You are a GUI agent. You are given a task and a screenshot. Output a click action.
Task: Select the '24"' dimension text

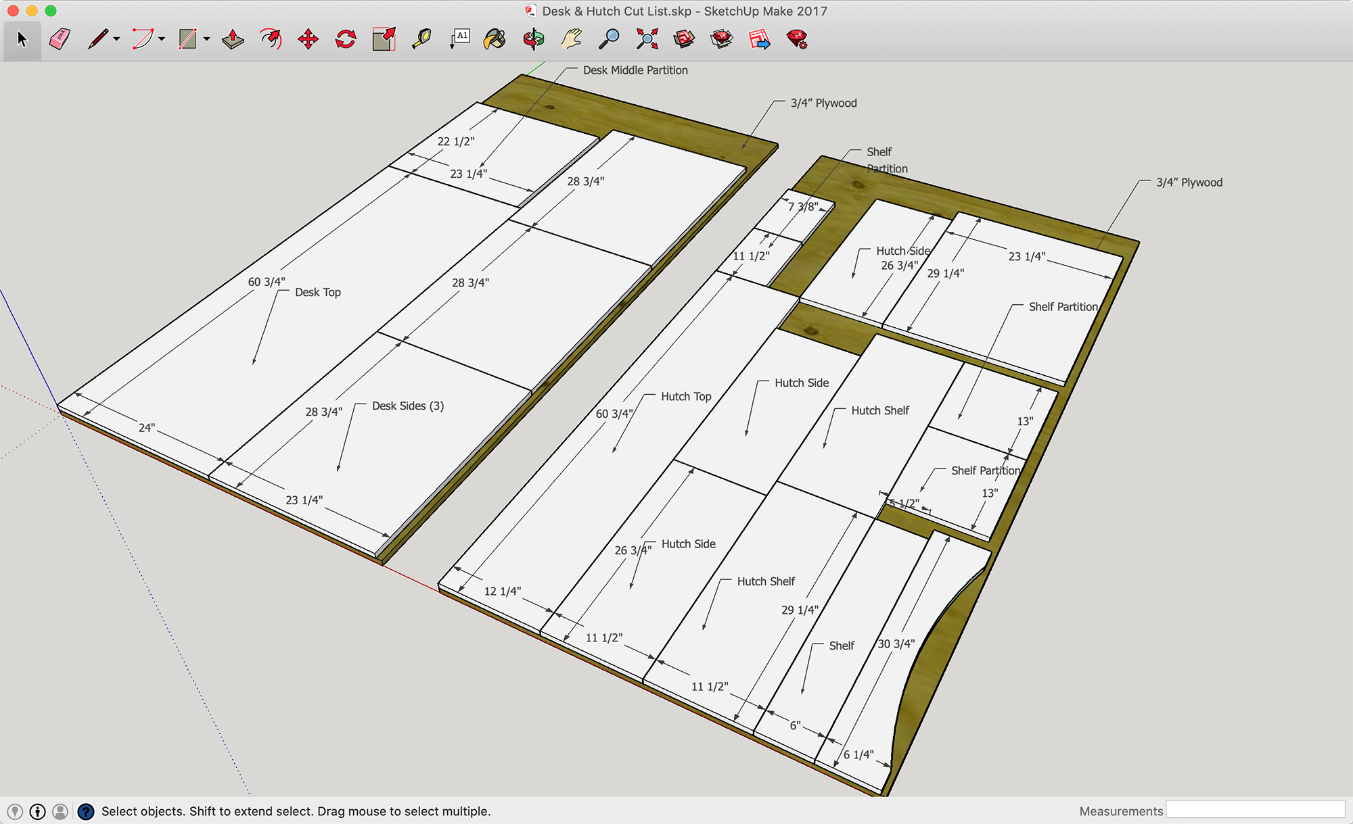[x=147, y=428]
